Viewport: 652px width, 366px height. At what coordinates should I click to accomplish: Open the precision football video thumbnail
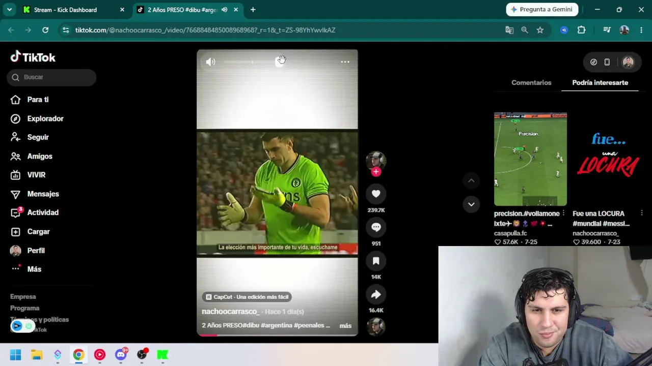[x=530, y=159]
